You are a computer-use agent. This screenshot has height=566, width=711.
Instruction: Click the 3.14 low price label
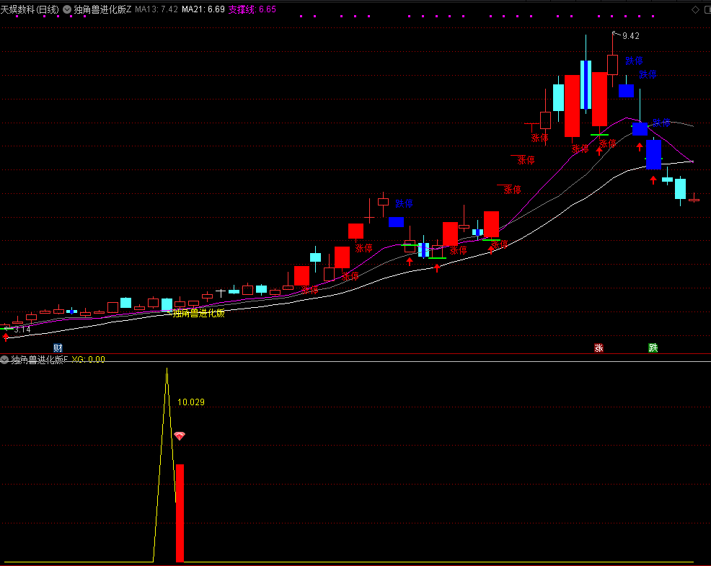[x=22, y=329]
